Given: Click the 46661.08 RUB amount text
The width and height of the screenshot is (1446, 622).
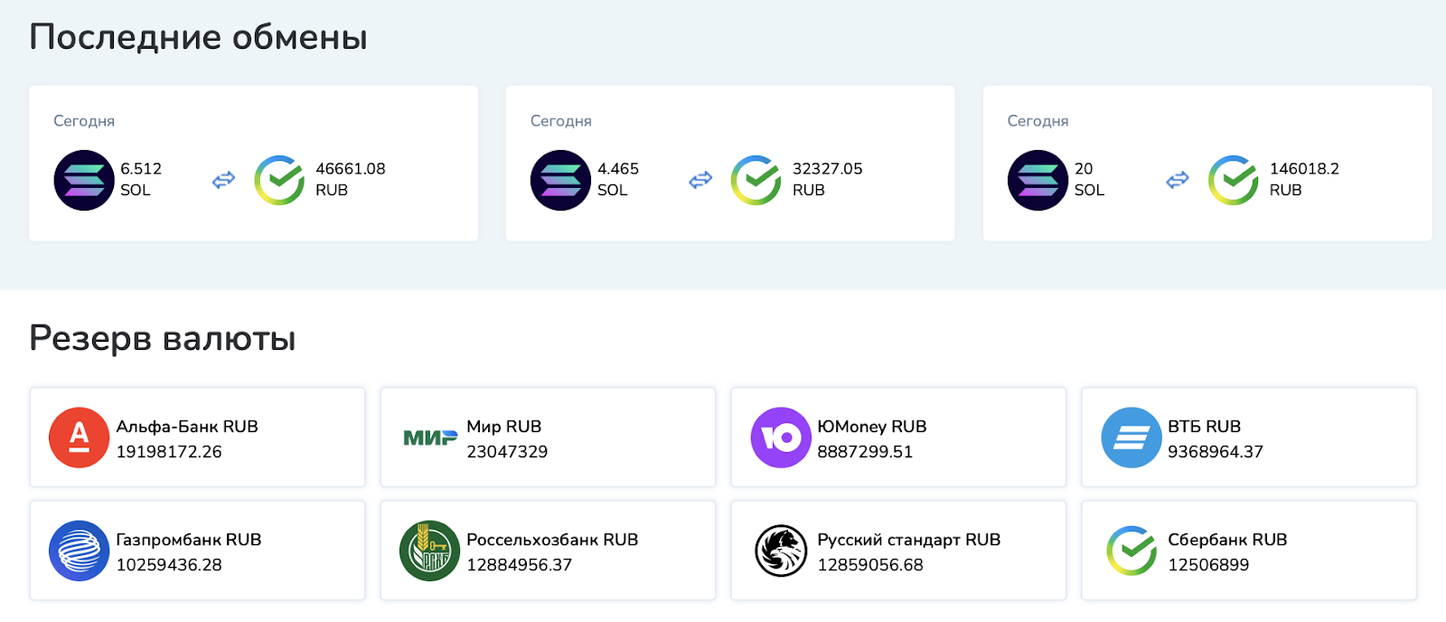Looking at the screenshot, I should (x=351, y=179).
